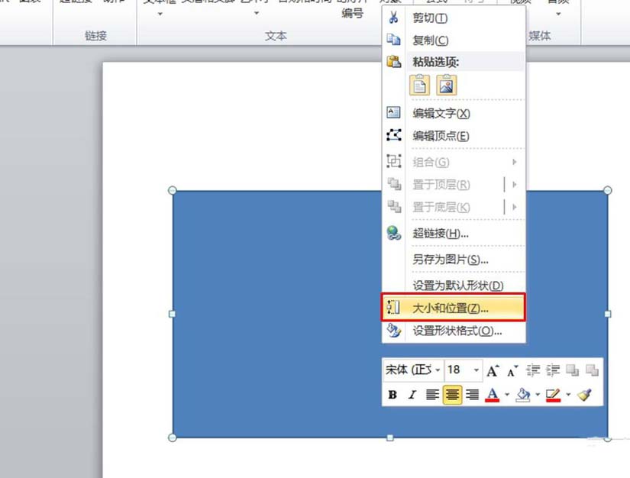This screenshot has height=478, width=630.
Task: Toggle bold on the mini toolbar
Action: pyautogui.click(x=392, y=395)
